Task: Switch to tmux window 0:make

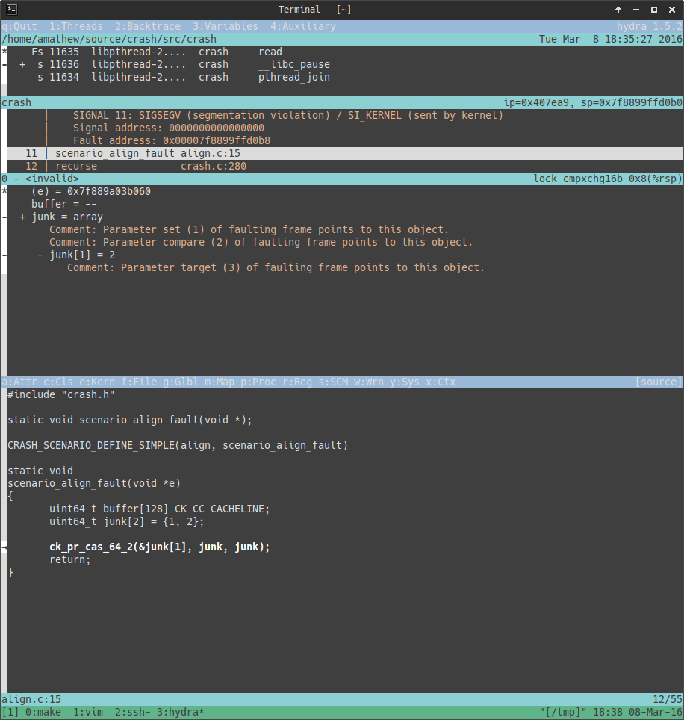Action: point(43,713)
